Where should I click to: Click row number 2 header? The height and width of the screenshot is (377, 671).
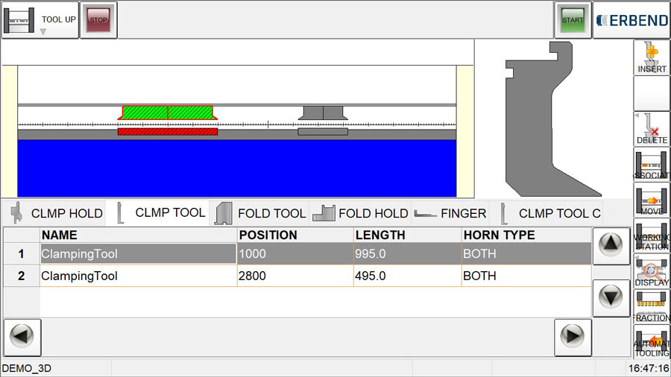(x=22, y=276)
